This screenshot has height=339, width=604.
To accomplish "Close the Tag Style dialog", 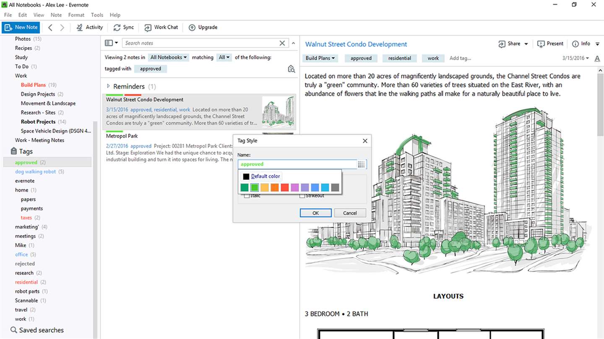I will pyautogui.click(x=365, y=141).
